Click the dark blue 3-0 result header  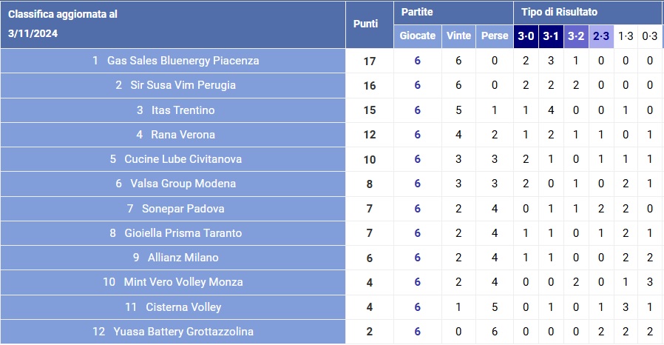526,36
